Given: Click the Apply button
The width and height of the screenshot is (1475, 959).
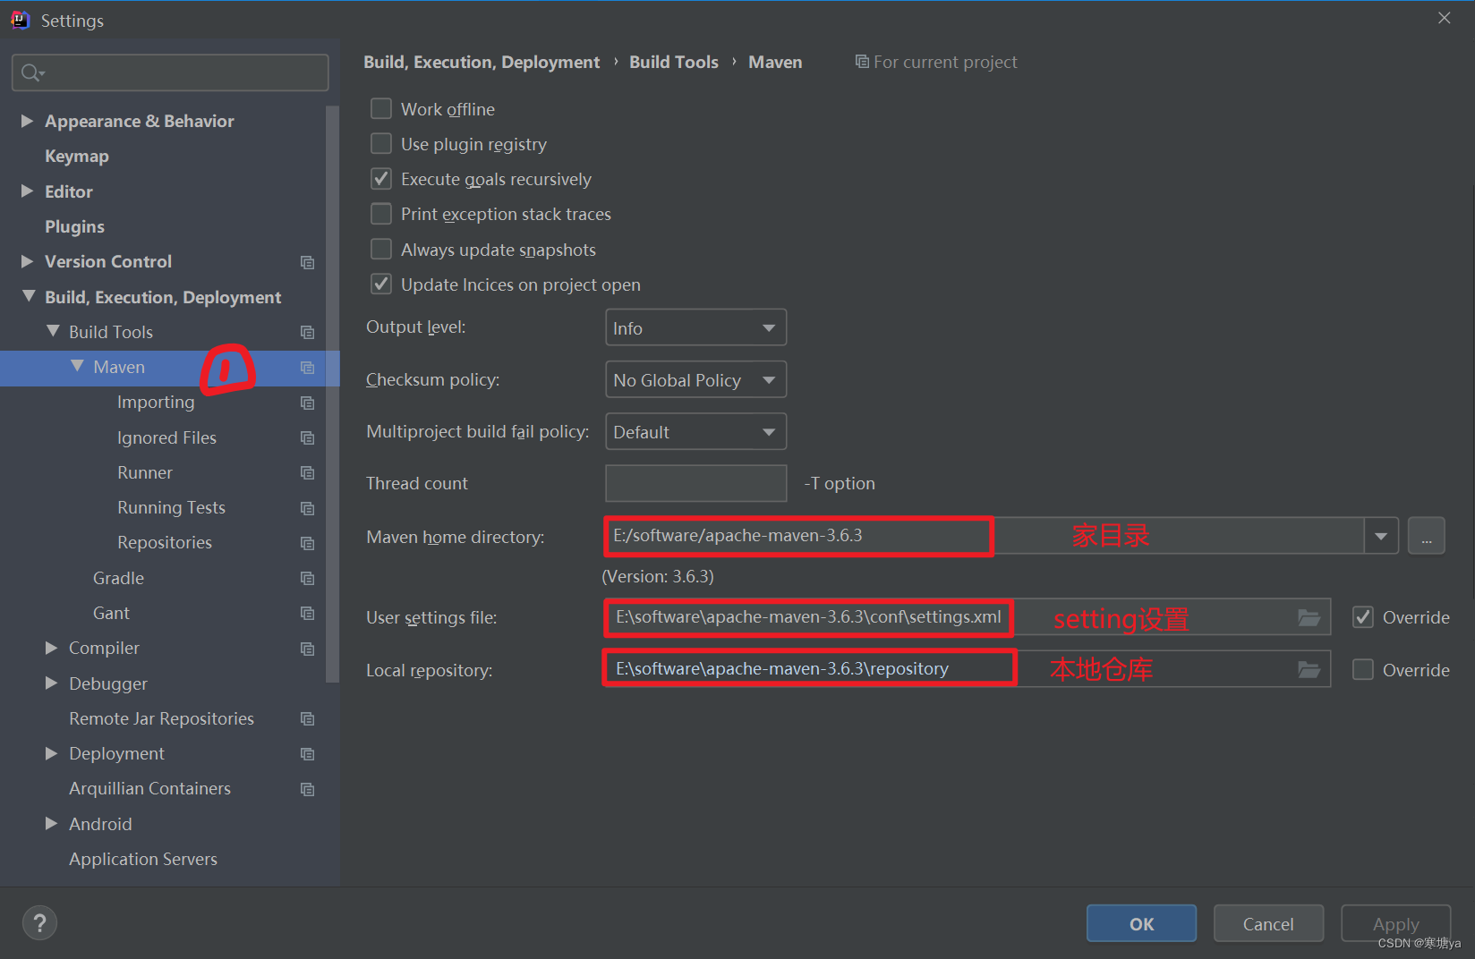Looking at the screenshot, I should tap(1395, 923).
